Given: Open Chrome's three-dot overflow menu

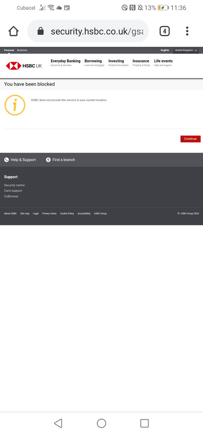Looking at the screenshot, I should [187, 31].
